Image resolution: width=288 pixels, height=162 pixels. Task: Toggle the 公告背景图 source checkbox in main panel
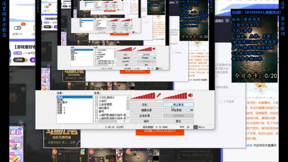tap(96, 104)
